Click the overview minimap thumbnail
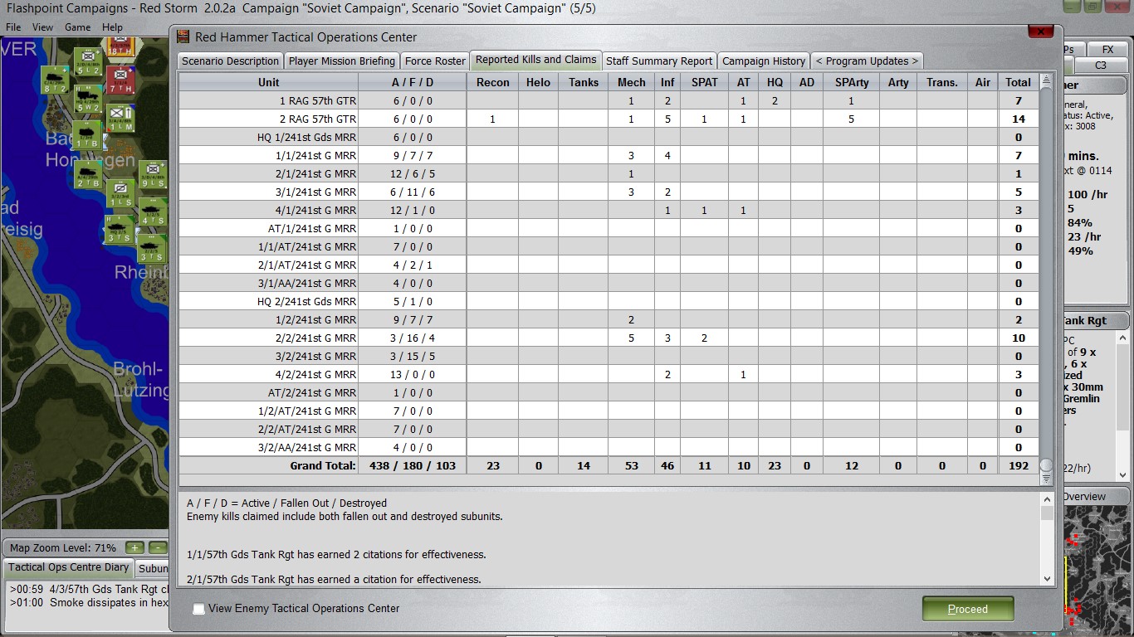The image size is (1134, 637). click(x=1096, y=571)
